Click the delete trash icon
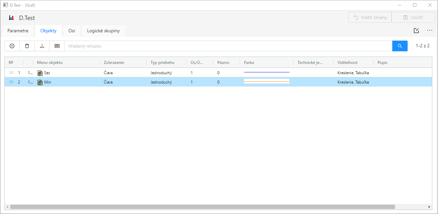This screenshot has width=438, height=214. 27,46
